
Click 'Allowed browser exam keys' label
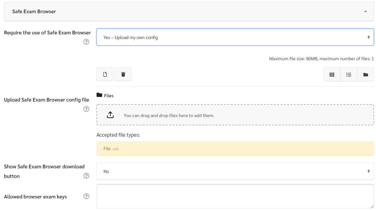(x=35, y=196)
